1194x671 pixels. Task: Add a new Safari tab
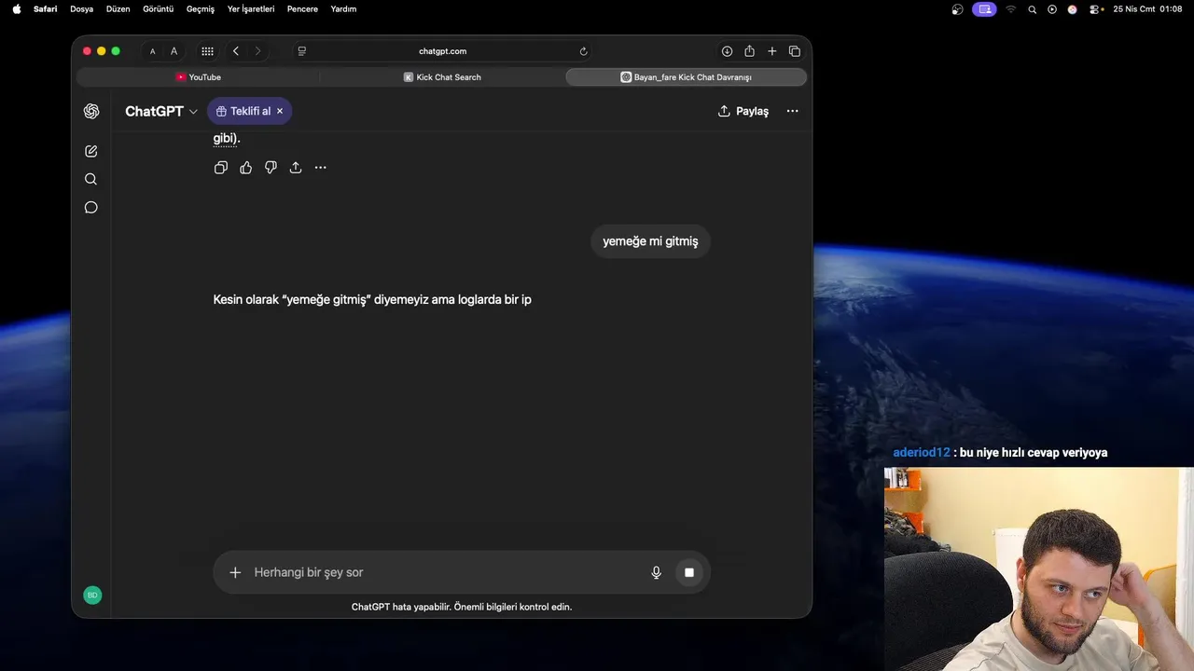tap(771, 51)
